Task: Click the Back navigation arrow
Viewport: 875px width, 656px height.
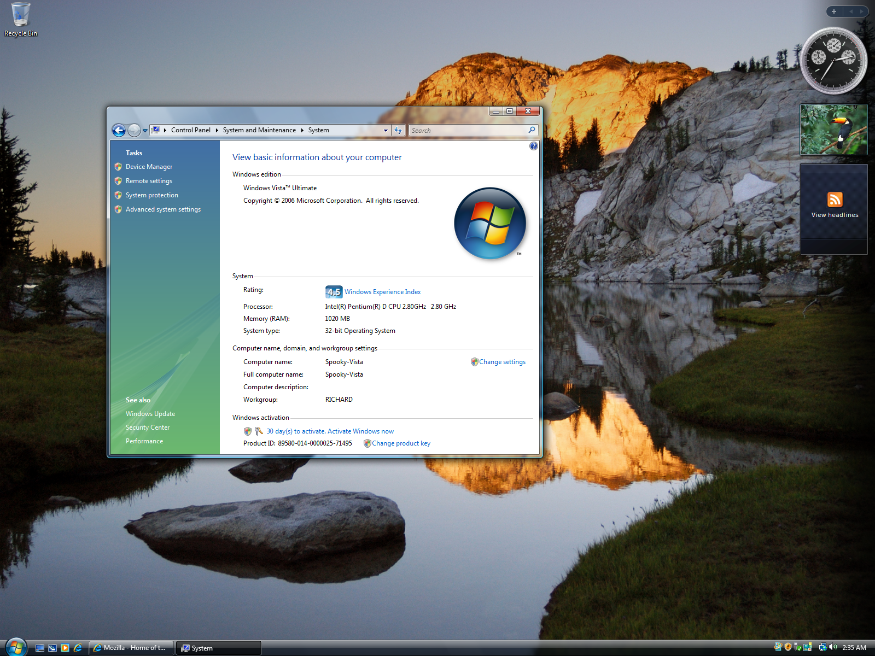Action: tap(119, 130)
